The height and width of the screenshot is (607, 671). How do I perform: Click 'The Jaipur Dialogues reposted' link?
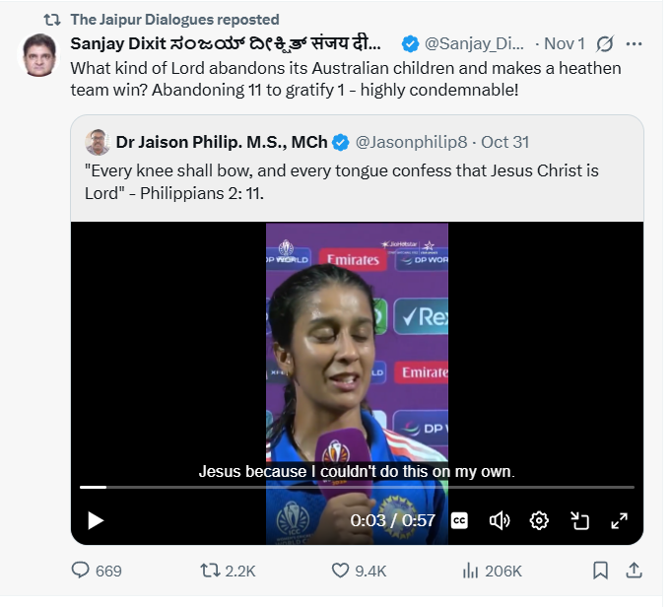pos(174,19)
